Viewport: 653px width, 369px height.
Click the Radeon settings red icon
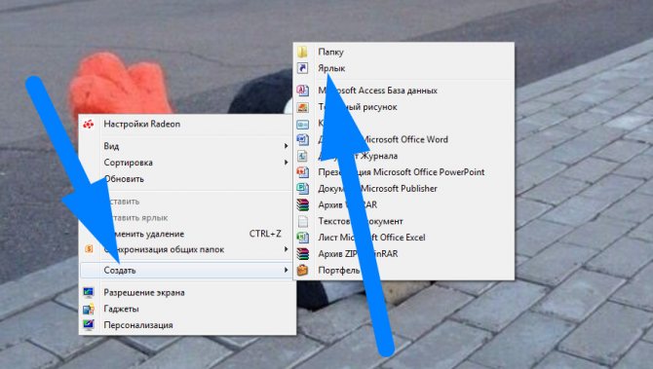click(89, 124)
